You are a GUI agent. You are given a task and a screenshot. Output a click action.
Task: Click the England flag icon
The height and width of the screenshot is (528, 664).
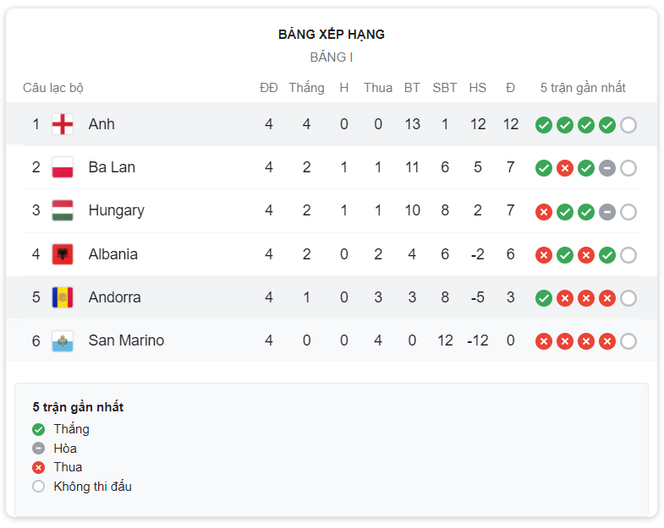point(63,124)
